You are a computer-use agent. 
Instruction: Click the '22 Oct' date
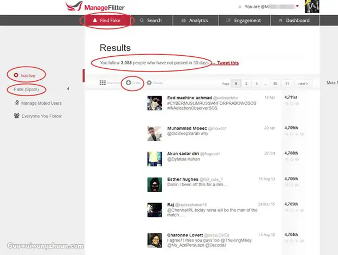coord(270,153)
